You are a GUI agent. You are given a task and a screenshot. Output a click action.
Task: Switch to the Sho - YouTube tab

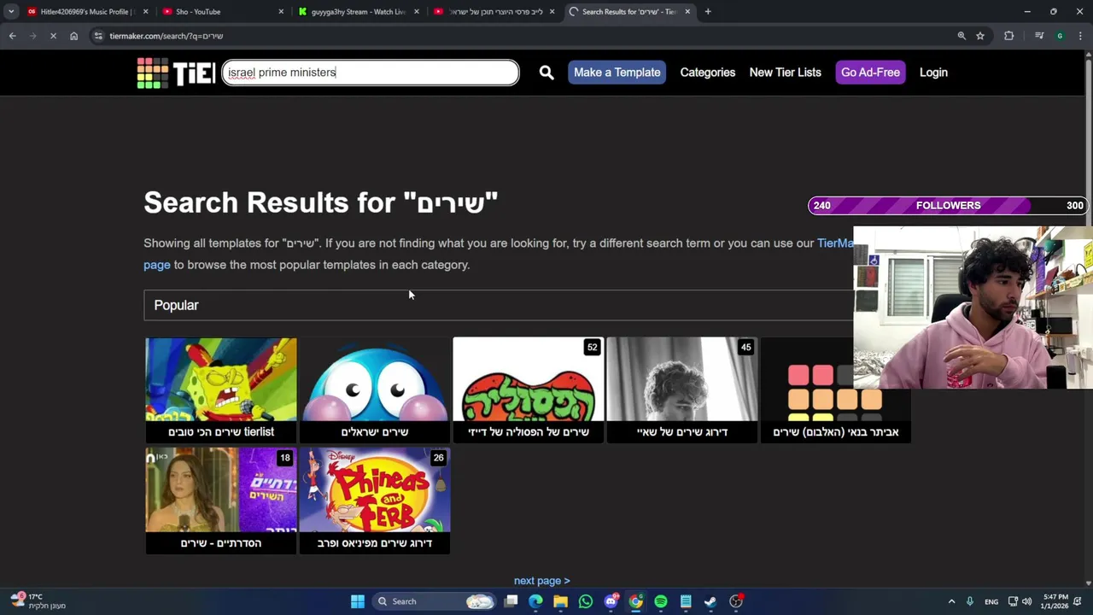220,12
